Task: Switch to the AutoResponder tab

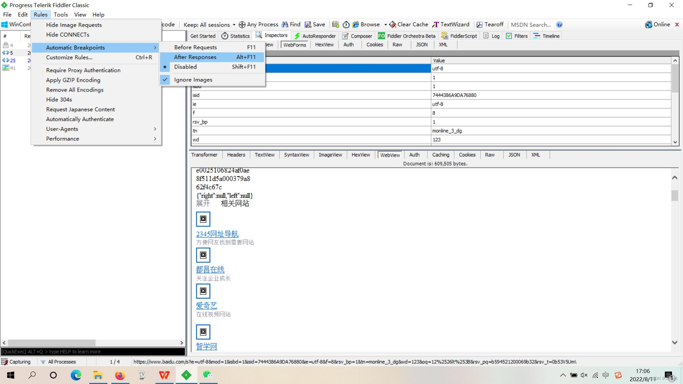Action: coord(315,36)
